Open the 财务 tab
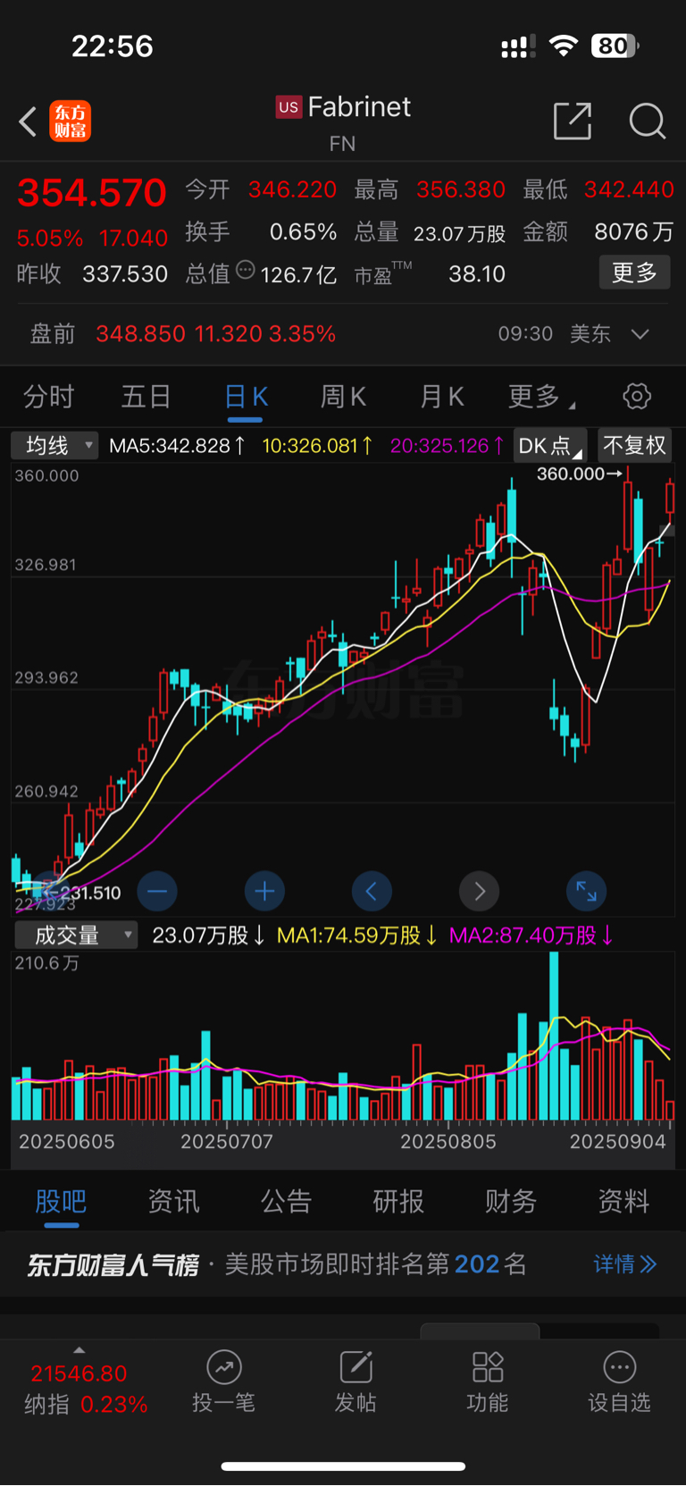 [x=511, y=1202]
